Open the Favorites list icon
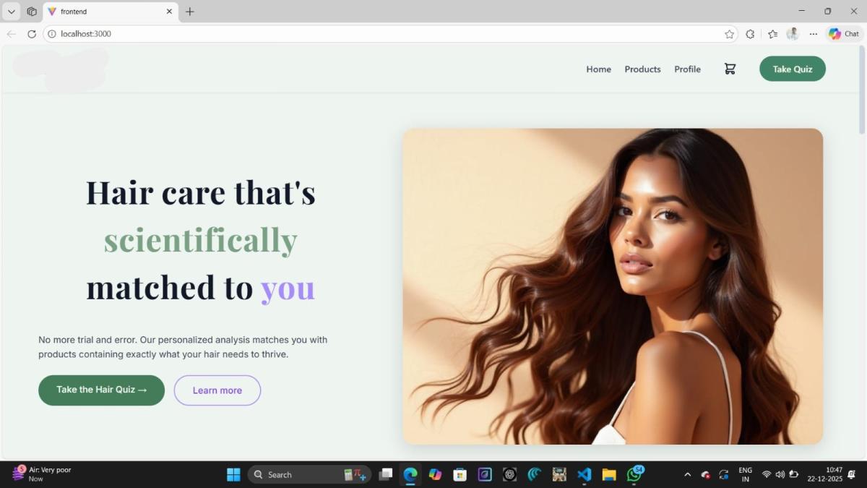867x488 pixels. [x=772, y=34]
